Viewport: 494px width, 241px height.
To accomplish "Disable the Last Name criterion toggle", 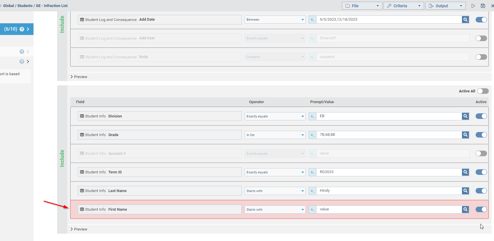I will point(481,191).
